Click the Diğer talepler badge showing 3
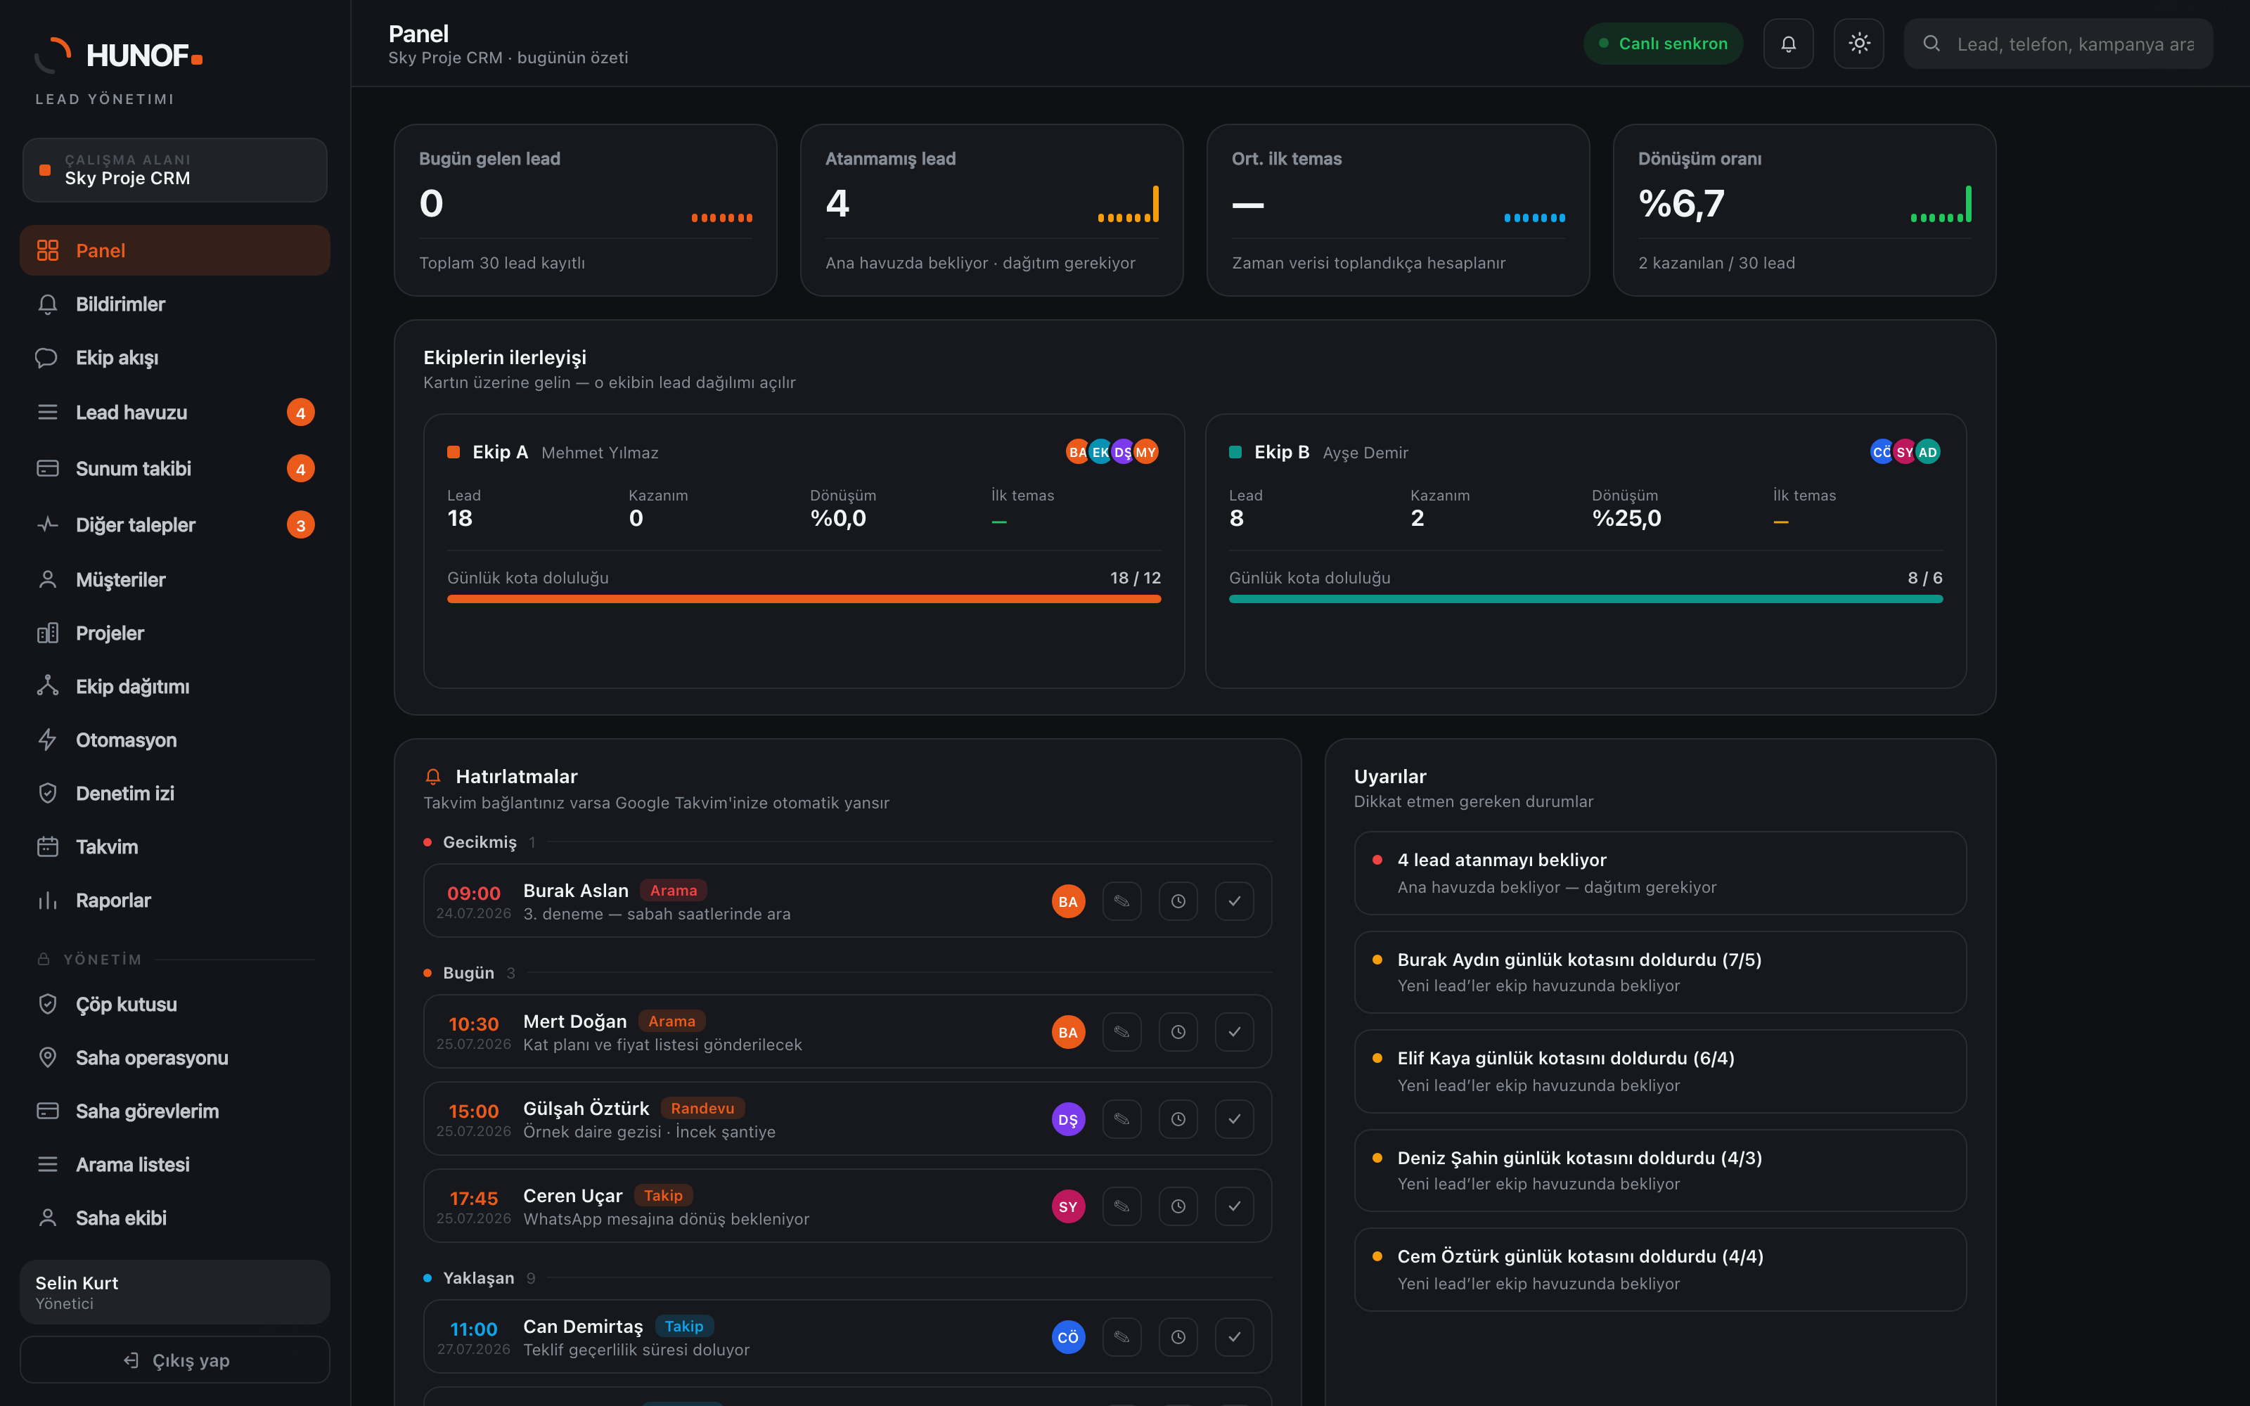 point(300,525)
